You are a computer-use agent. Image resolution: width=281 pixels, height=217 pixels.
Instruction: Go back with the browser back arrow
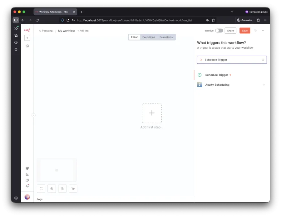[23, 20]
